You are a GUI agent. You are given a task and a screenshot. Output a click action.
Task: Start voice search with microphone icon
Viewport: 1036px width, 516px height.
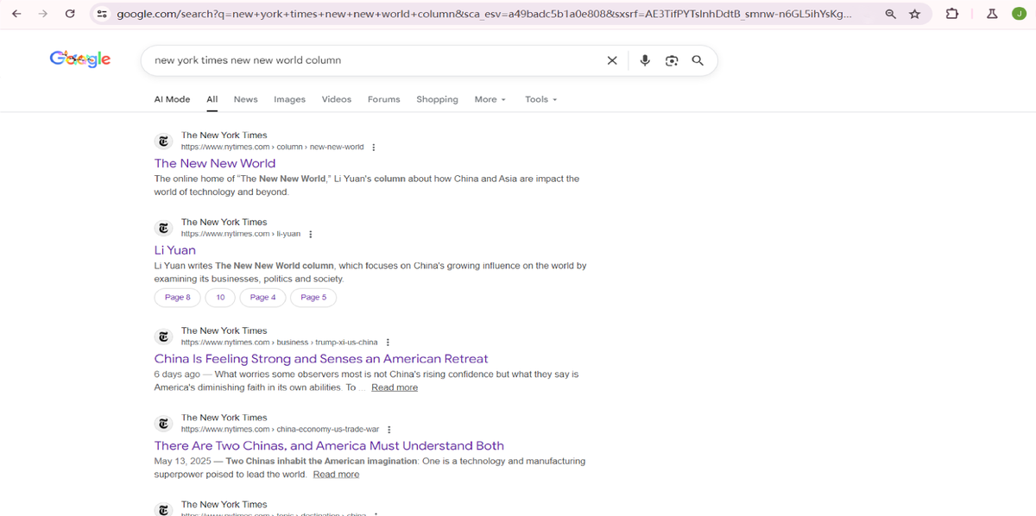coord(645,60)
